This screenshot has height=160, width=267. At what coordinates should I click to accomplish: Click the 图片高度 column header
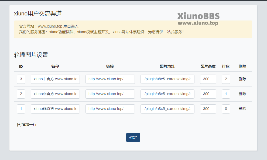(x=208, y=66)
